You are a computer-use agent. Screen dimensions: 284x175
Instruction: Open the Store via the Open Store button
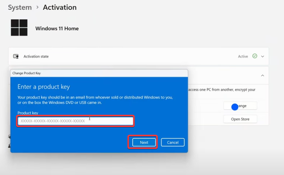(x=240, y=119)
